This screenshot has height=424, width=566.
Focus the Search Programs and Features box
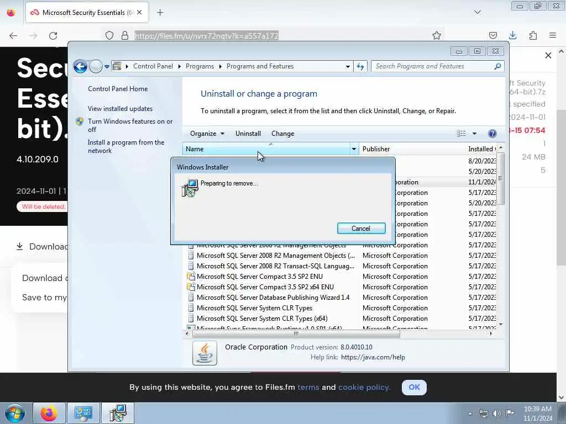pos(433,66)
